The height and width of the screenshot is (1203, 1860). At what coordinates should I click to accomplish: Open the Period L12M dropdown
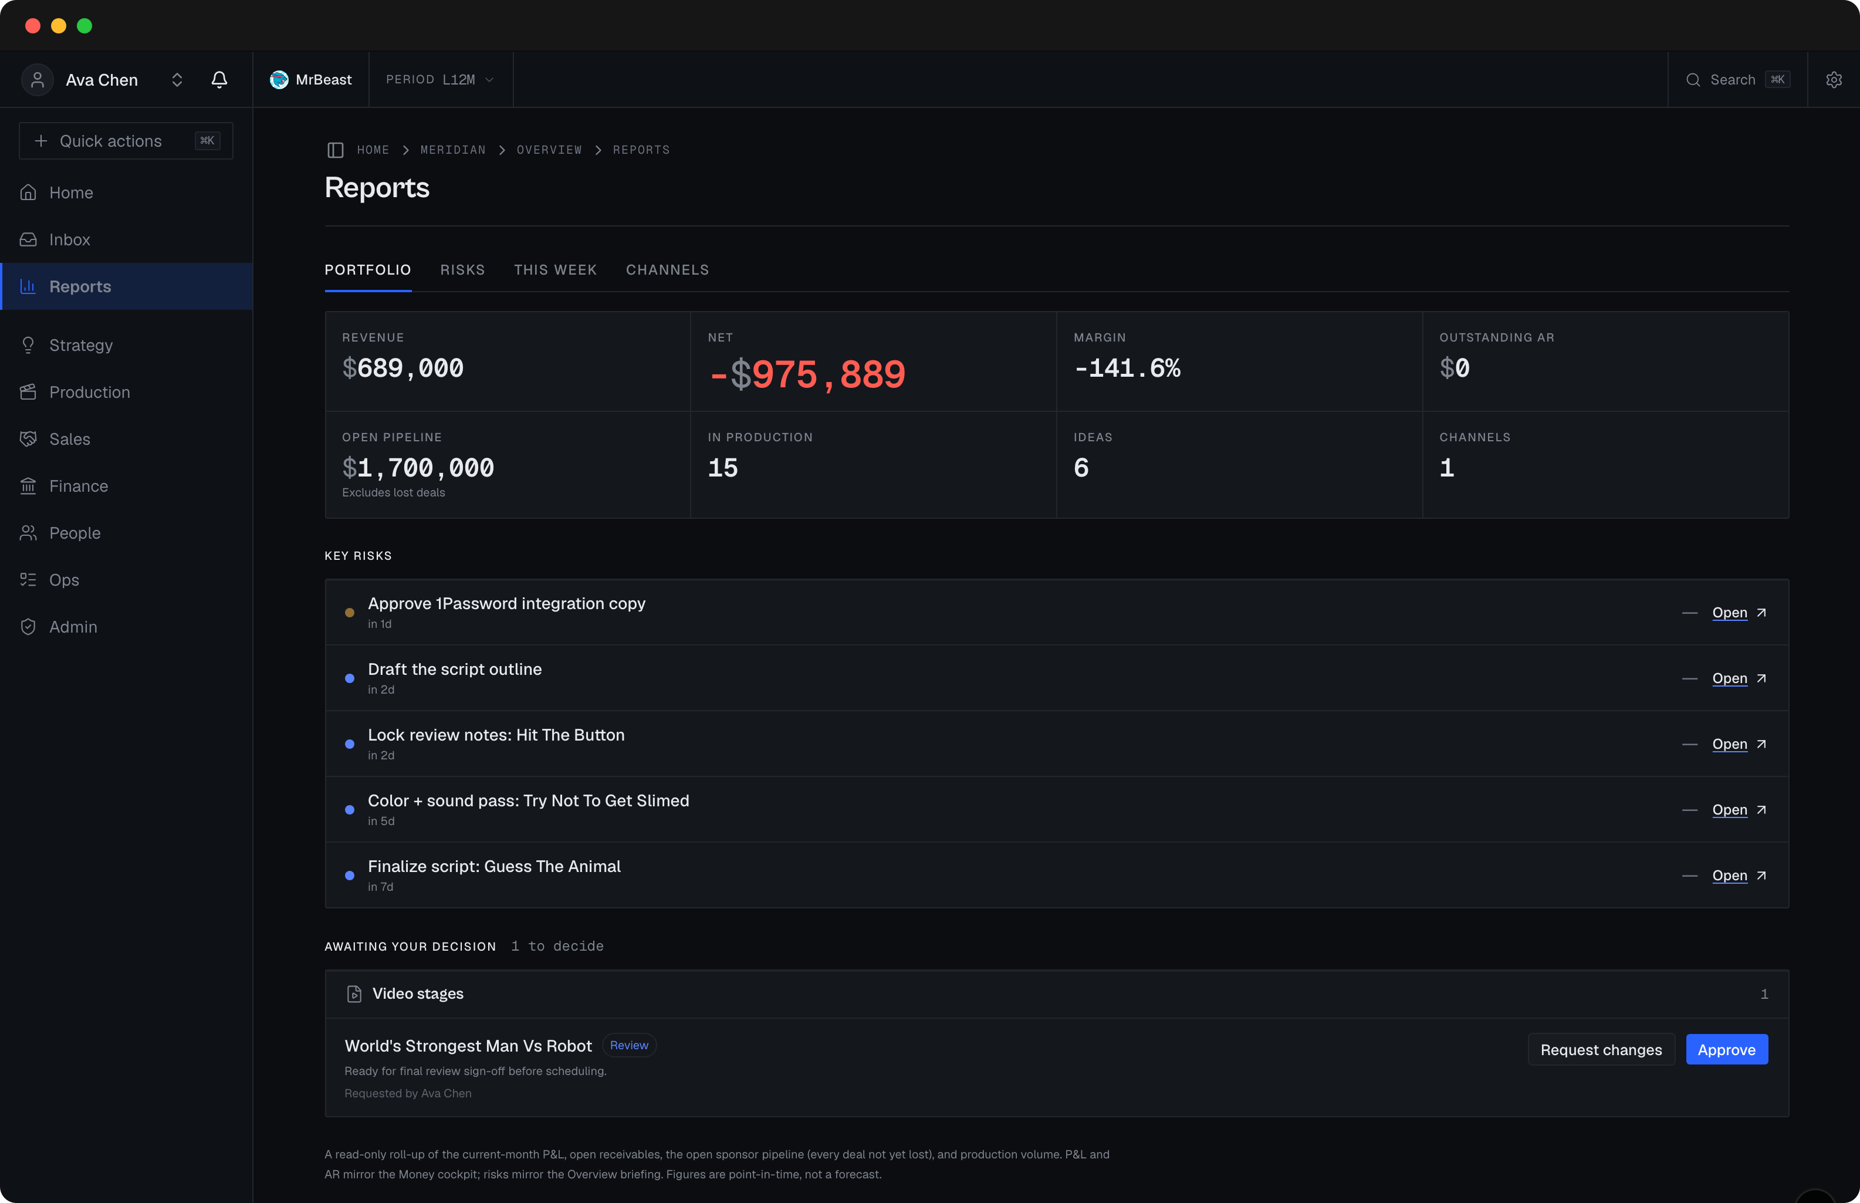point(441,80)
